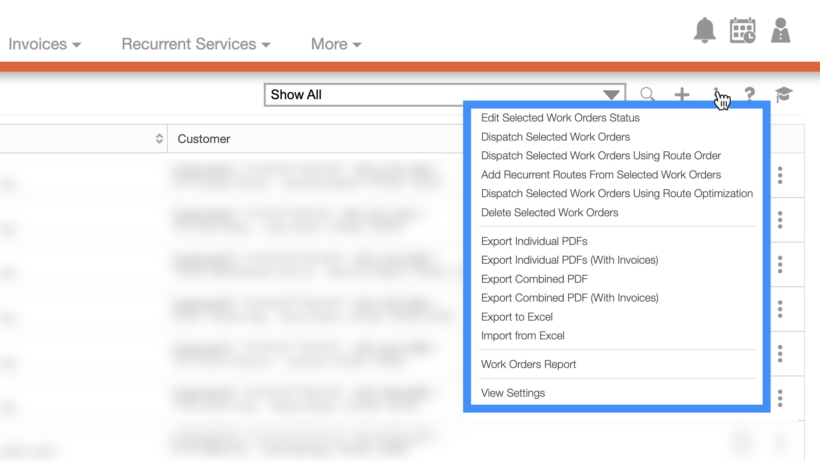820x462 pixels.
Task: Open the graduation cap tutorials icon
Action: (783, 95)
